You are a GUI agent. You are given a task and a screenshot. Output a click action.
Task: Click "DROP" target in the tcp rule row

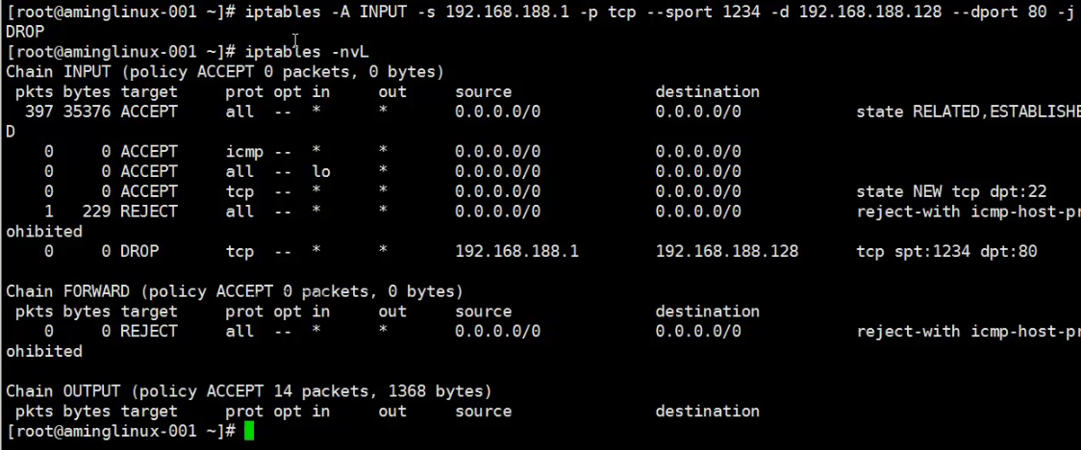click(x=139, y=252)
